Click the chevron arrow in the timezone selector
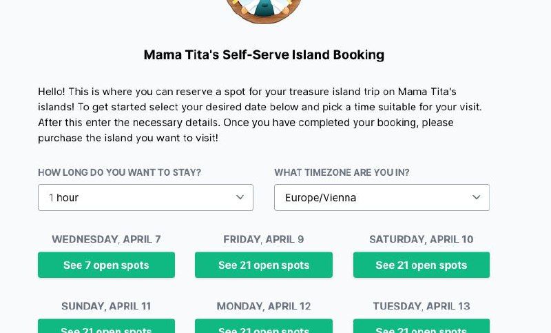551x333 pixels. (476, 197)
